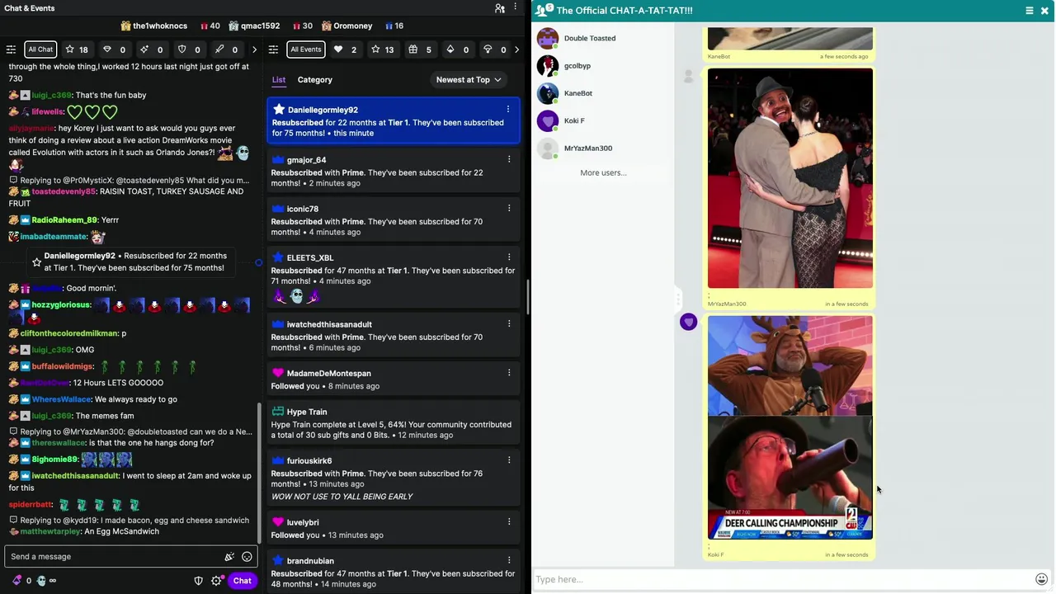The height and width of the screenshot is (594, 1056).
Task: Switch to the Category tab
Action: pos(314,80)
